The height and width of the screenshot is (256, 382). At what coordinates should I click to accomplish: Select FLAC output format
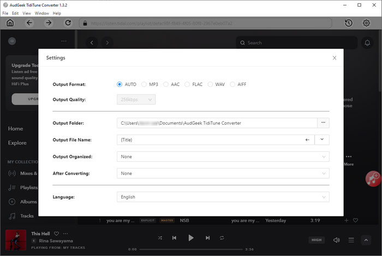pos(187,84)
